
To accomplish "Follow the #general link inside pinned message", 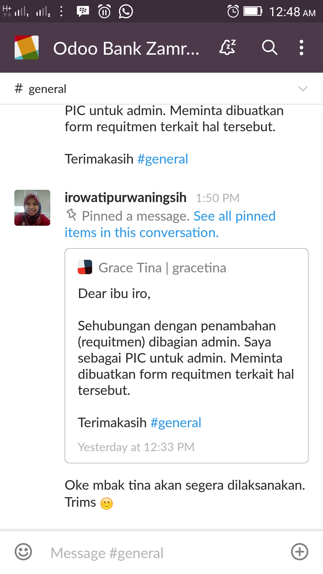I will (176, 423).
